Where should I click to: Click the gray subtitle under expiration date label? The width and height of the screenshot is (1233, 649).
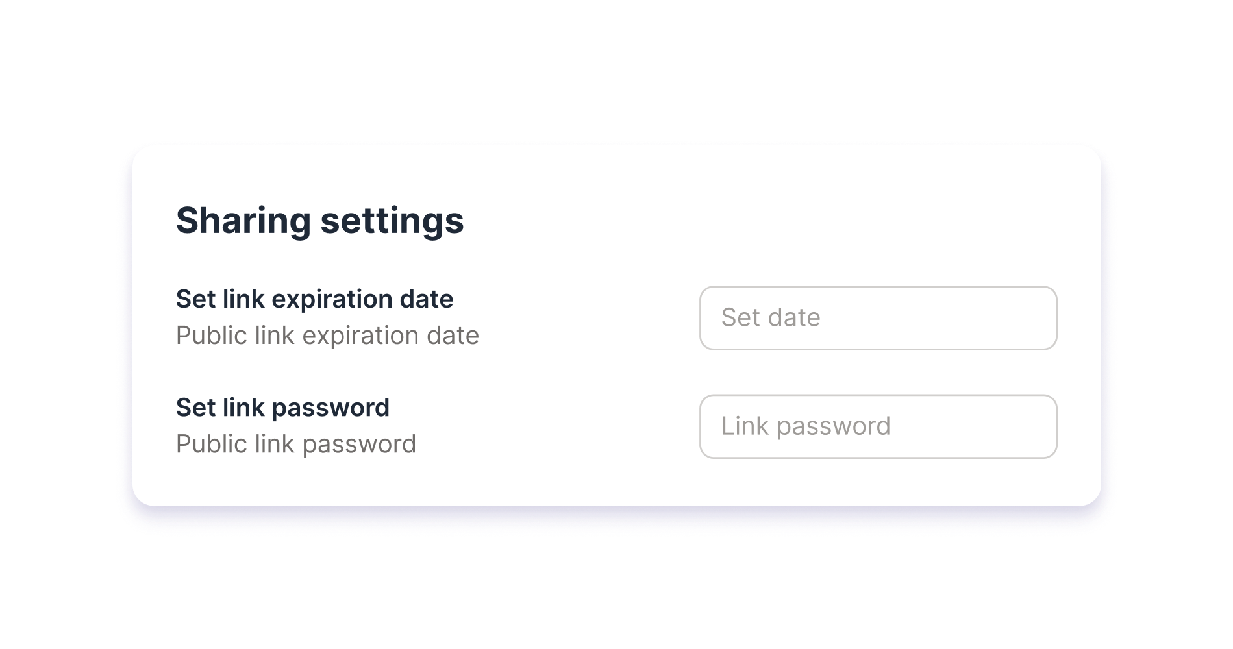tap(327, 336)
